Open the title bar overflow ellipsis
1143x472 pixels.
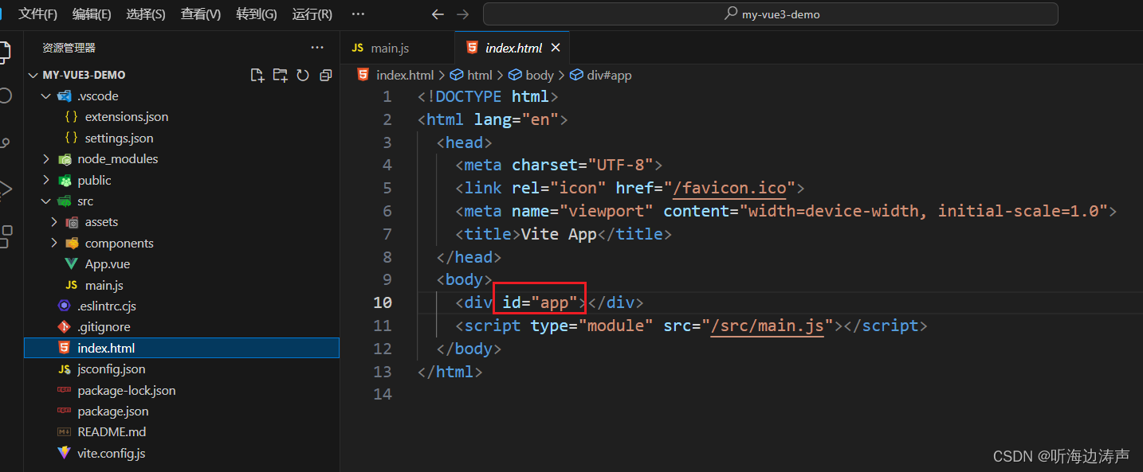(357, 14)
